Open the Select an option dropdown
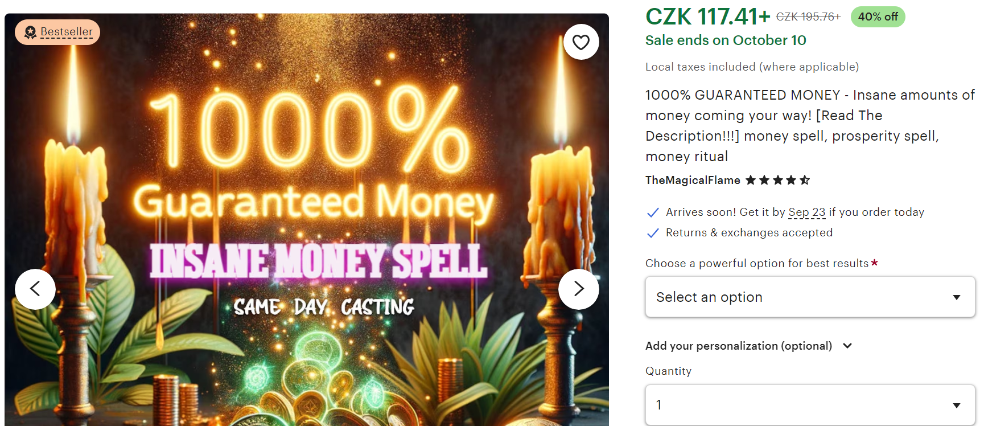 (810, 297)
